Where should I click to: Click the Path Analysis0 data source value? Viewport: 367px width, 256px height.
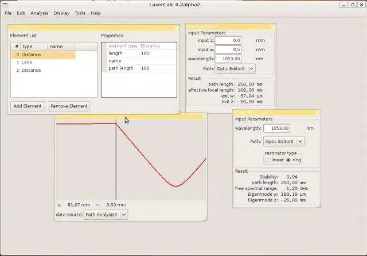pyautogui.click(x=101, y=215)
